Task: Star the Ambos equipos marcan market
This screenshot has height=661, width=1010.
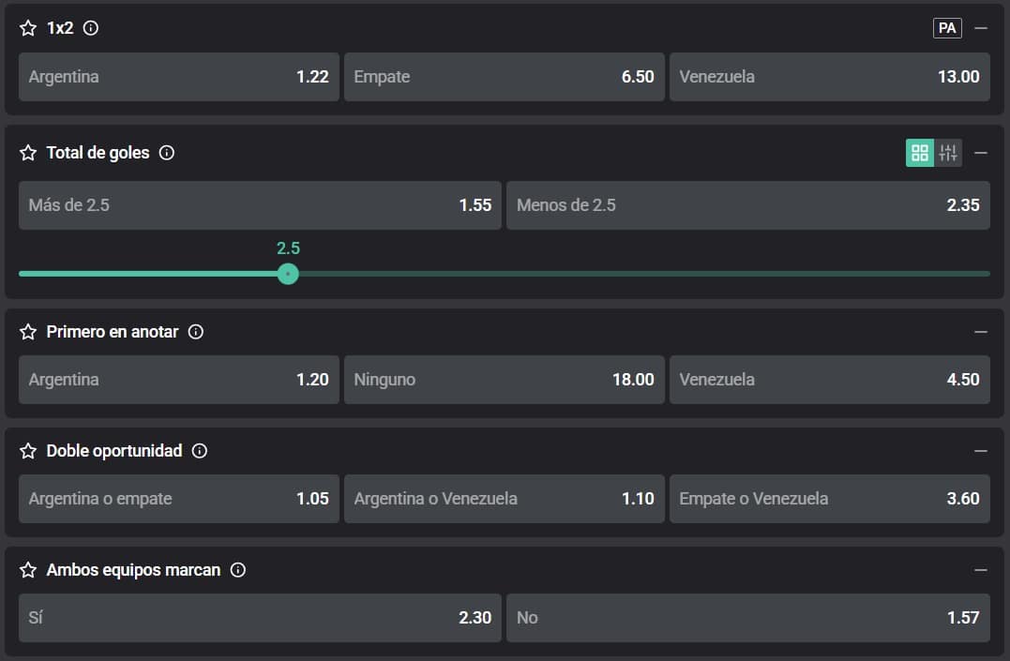Action: 28,570
